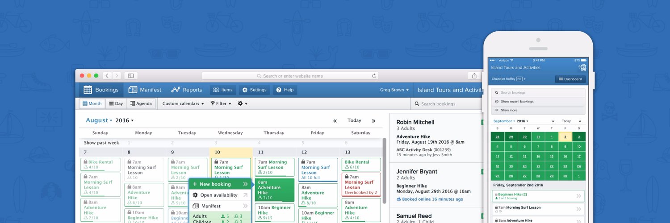Open 7am Morning Surf Lesson on phone
The width and height of the screenshot is (670, 223).
[538, 209]
